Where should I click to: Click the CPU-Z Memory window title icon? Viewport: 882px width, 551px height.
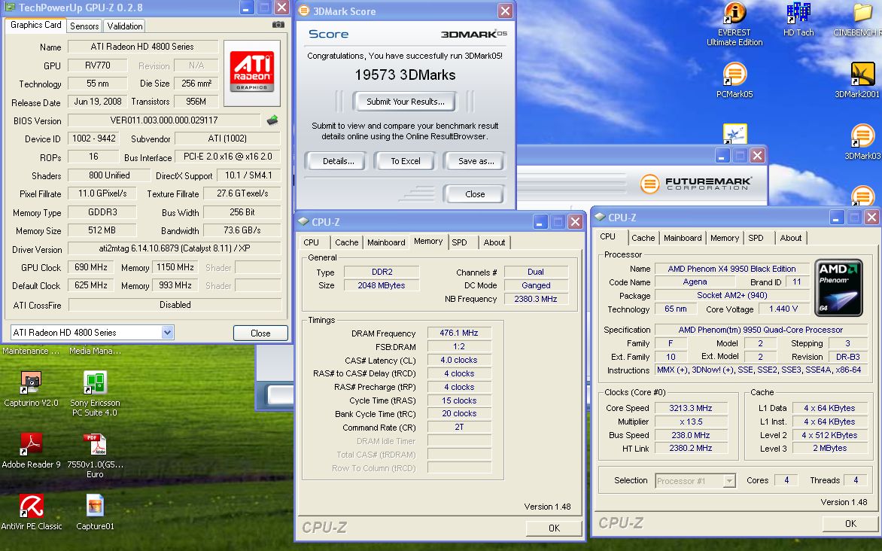tap(303, 222)
